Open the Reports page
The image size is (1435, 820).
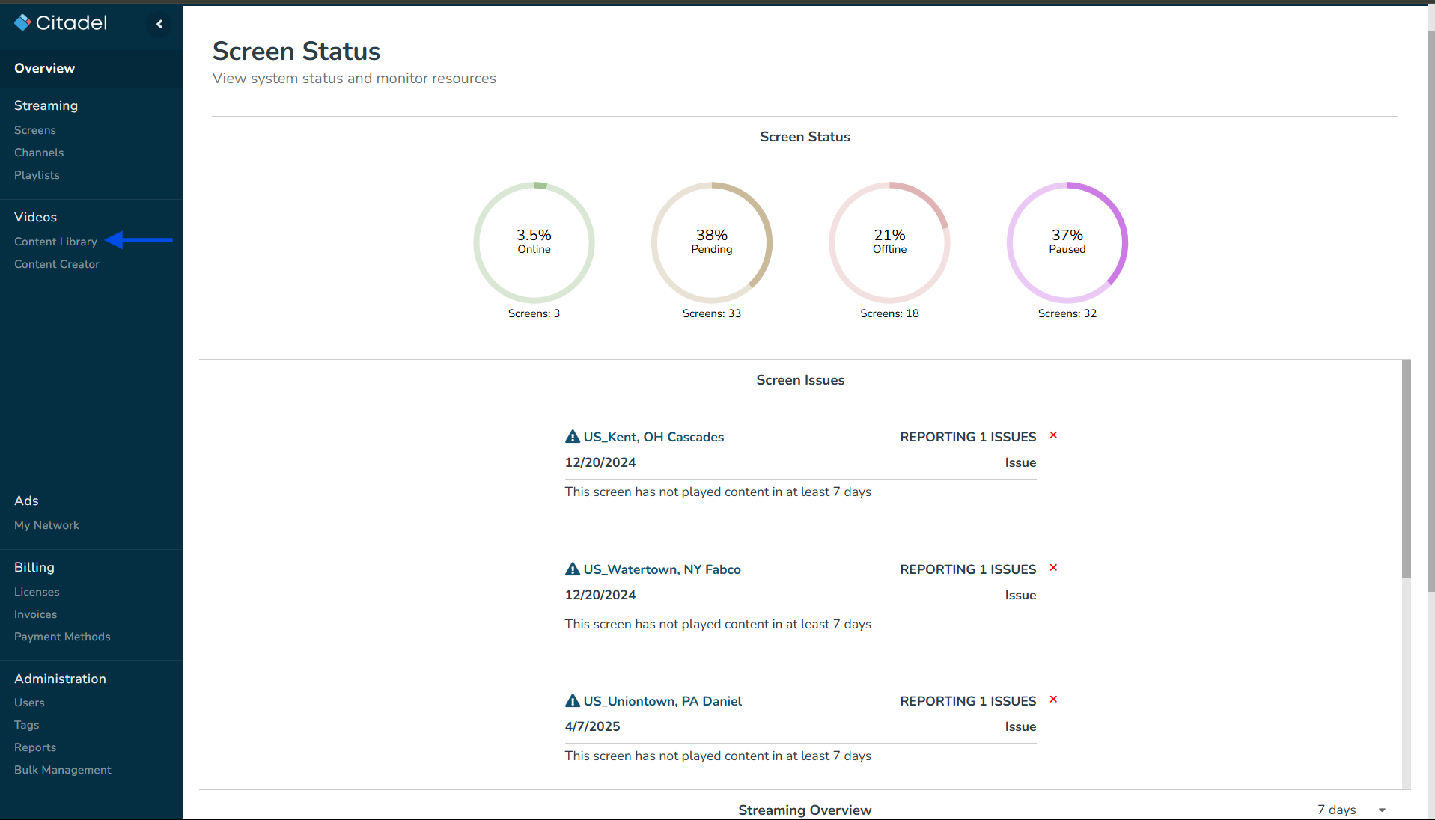pos(35,747)
